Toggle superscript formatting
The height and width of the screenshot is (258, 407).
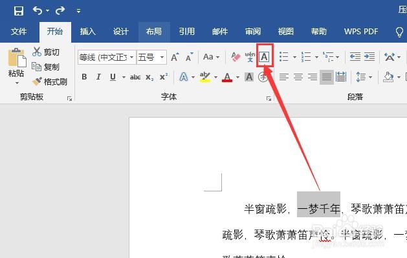(x=164, y=77)
